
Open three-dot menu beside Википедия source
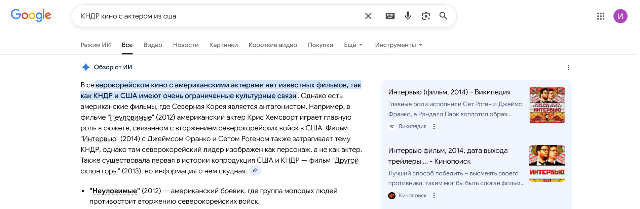click(434, 126)
